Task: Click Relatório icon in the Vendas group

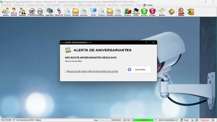Action: pos(118,12)
